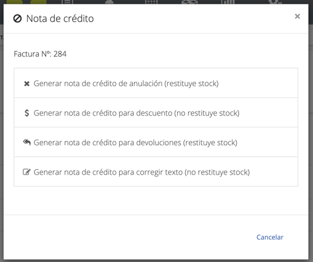Select Generar nota de crédito de anulación

coord(156,83)
